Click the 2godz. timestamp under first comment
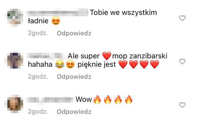This screenshot has height=123, width=197. (38, 33)
